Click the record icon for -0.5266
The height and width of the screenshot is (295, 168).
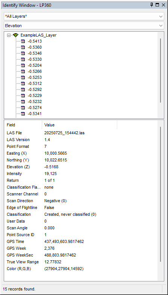pos(23,71)
